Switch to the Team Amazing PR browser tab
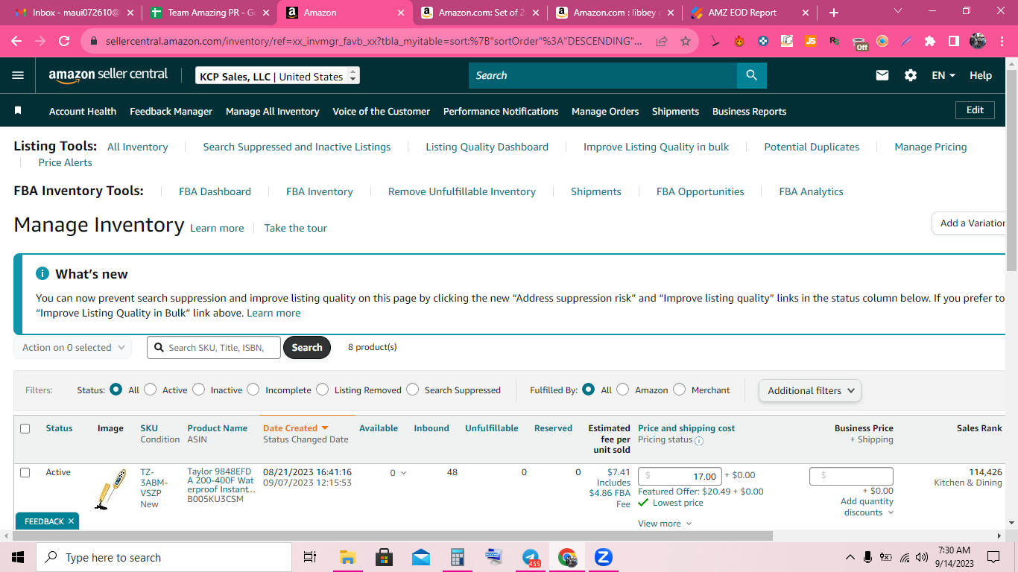The width and height of the screenshot is (1018, 572). click(x=209, y=13)
